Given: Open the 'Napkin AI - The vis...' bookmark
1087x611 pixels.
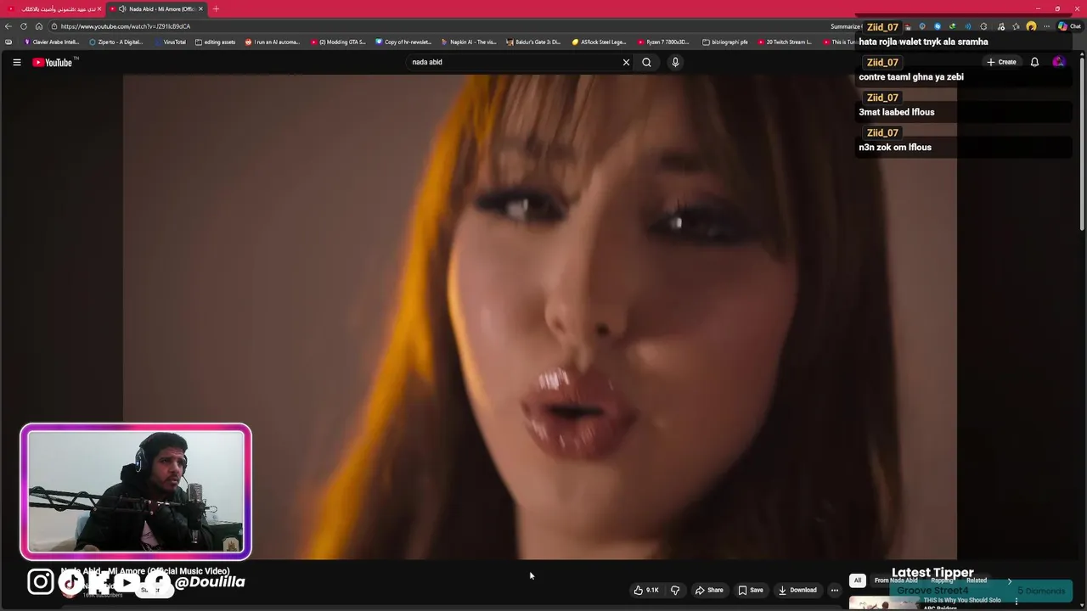Looking at the screenshot, I should point(469,42).
